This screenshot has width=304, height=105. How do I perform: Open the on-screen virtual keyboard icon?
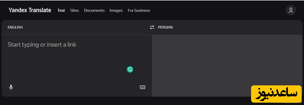pos(142,87)
